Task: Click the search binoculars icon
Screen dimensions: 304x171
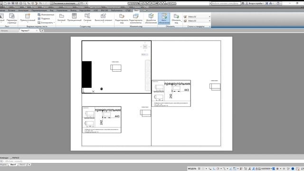Action: point(243,3)
